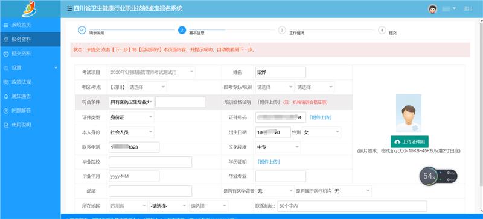Viewport: 483px width, 219px height.
Task: Click 附件上传 next to 证件号码
Action: coord(320,117)
